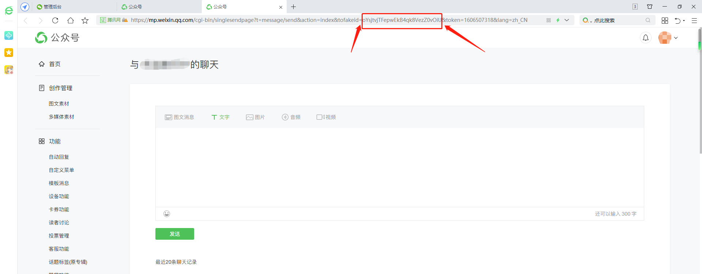Click the browser back arrow
The height and width of the screenshot is (274, 702).
click(26, 20)
